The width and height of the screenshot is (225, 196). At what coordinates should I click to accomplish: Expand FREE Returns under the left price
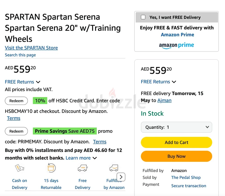[22, 82]
